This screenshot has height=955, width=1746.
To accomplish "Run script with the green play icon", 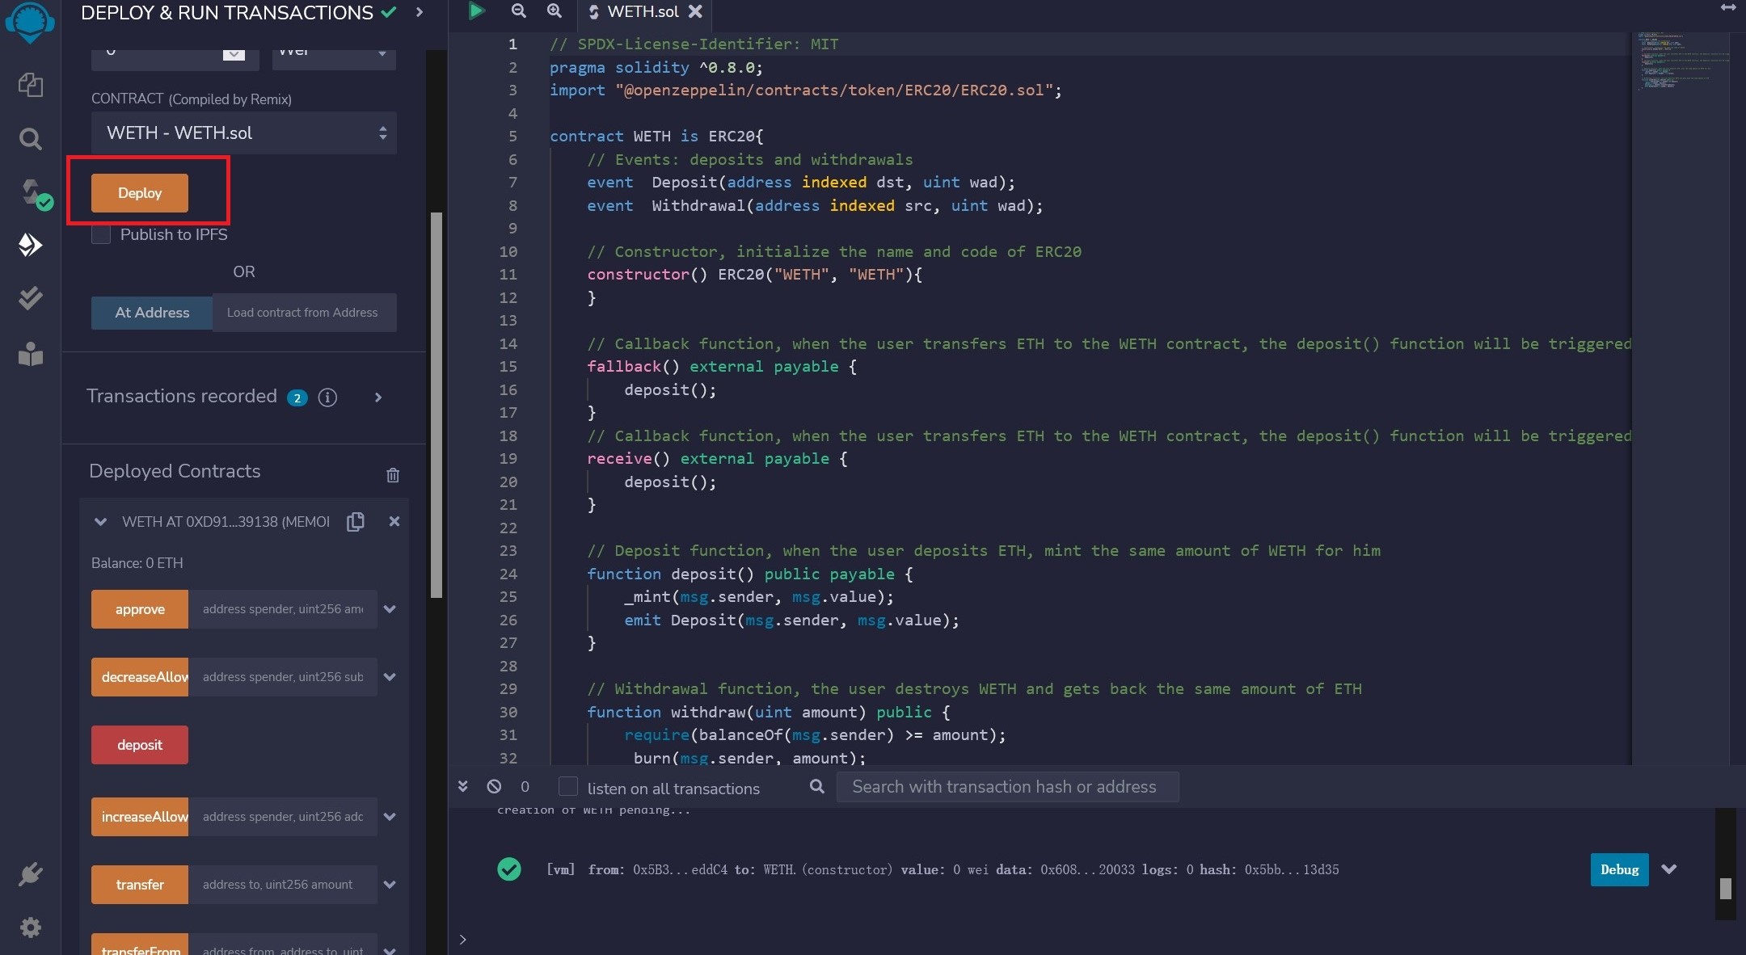I will (x=476, y=11).
